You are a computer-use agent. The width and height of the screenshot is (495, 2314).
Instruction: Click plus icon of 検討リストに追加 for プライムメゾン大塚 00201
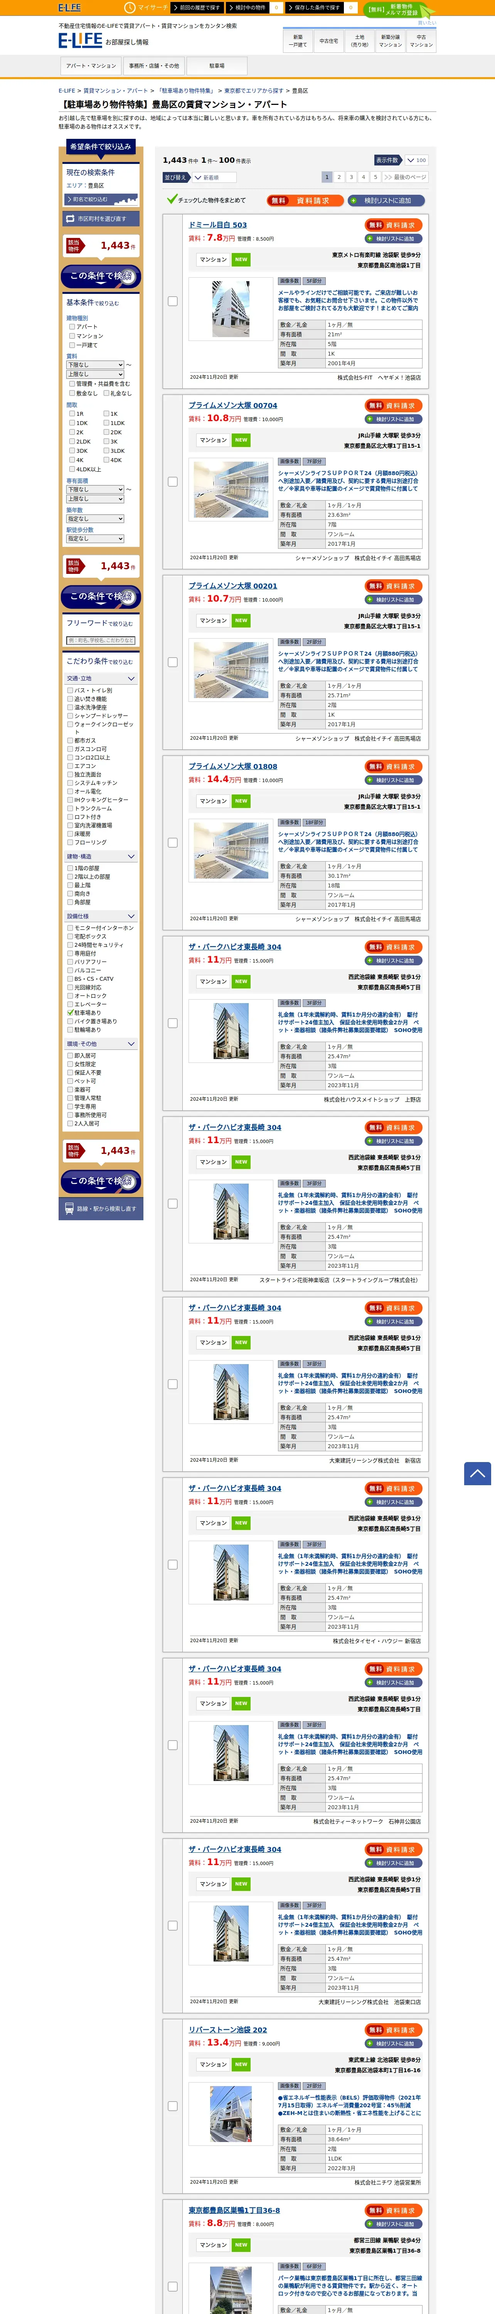(x=369, y=600)
